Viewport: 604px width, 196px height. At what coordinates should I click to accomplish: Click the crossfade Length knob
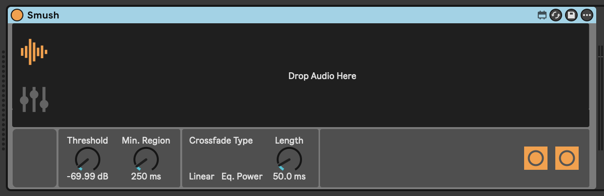[289, 159]
